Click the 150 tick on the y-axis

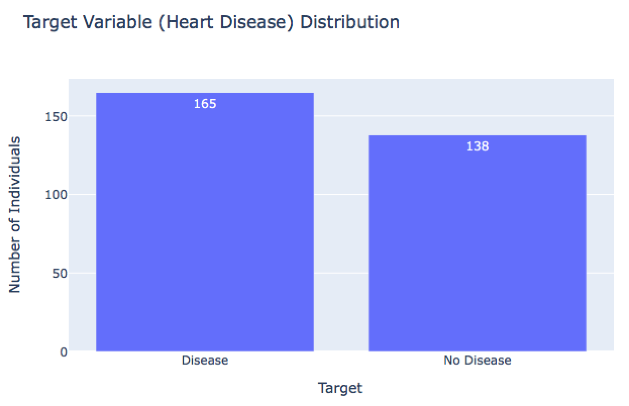coord(57,117)
